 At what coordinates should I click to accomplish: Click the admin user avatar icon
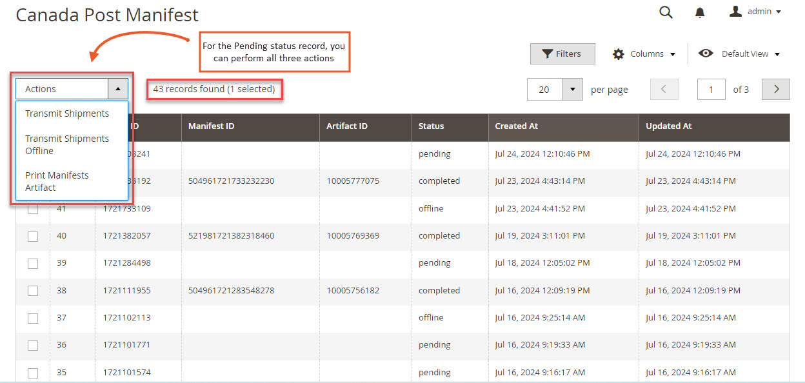(735, 12)
